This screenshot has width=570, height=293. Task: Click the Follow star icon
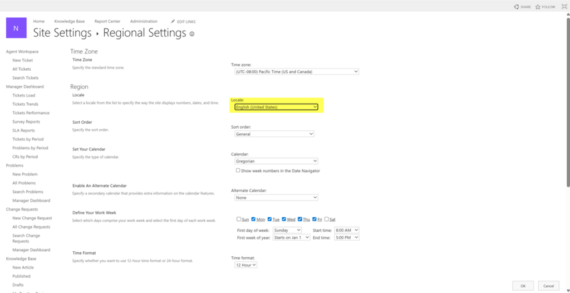pyautogui.click(x=538, y=7)
